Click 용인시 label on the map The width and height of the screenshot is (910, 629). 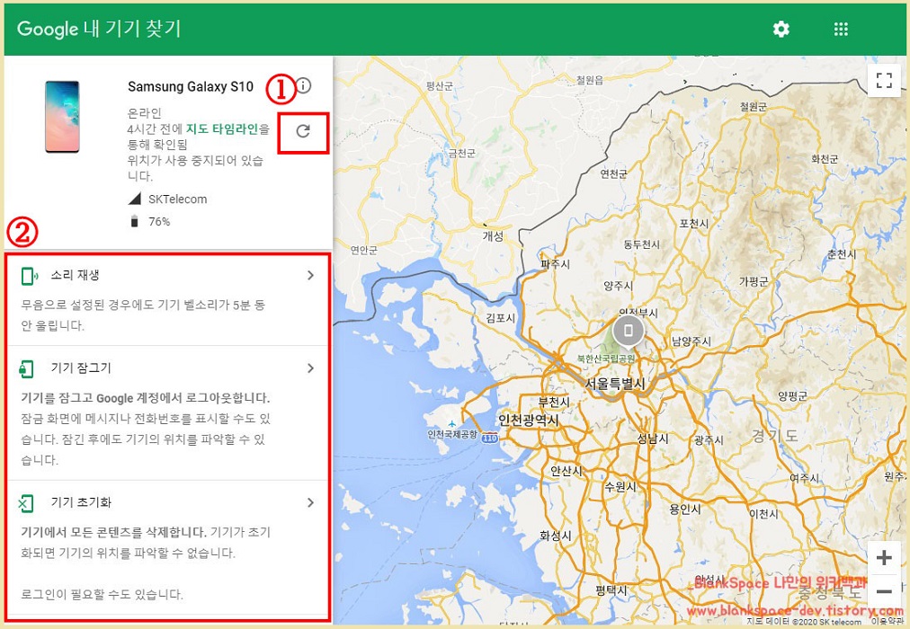(x=685, y=509)
